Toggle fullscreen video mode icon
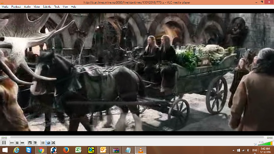This screenshot has width=274, height=154. (x=30, y=143)
